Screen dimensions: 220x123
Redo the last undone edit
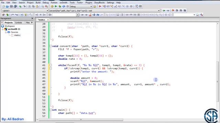tap(24, 6)
